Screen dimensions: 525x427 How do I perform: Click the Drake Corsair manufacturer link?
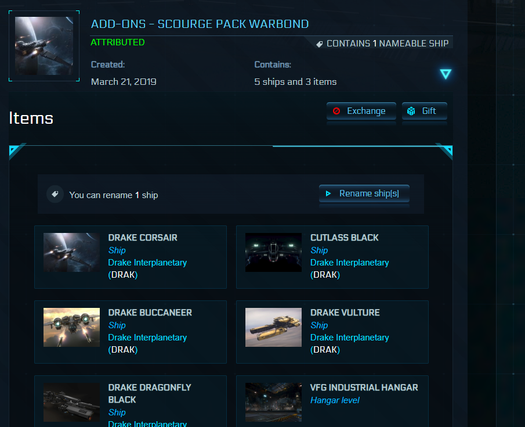147,263
